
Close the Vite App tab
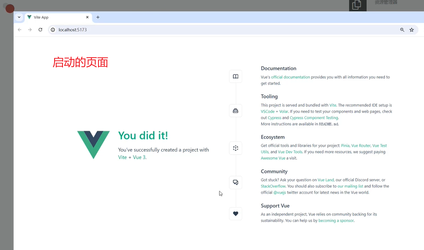tap(87, 17)
